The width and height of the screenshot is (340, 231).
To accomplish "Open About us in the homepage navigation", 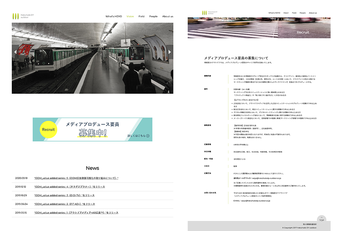I will tap(168, 16).
